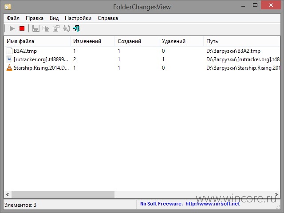Click the FolderChangesView title bar icon

pos(8,7)
